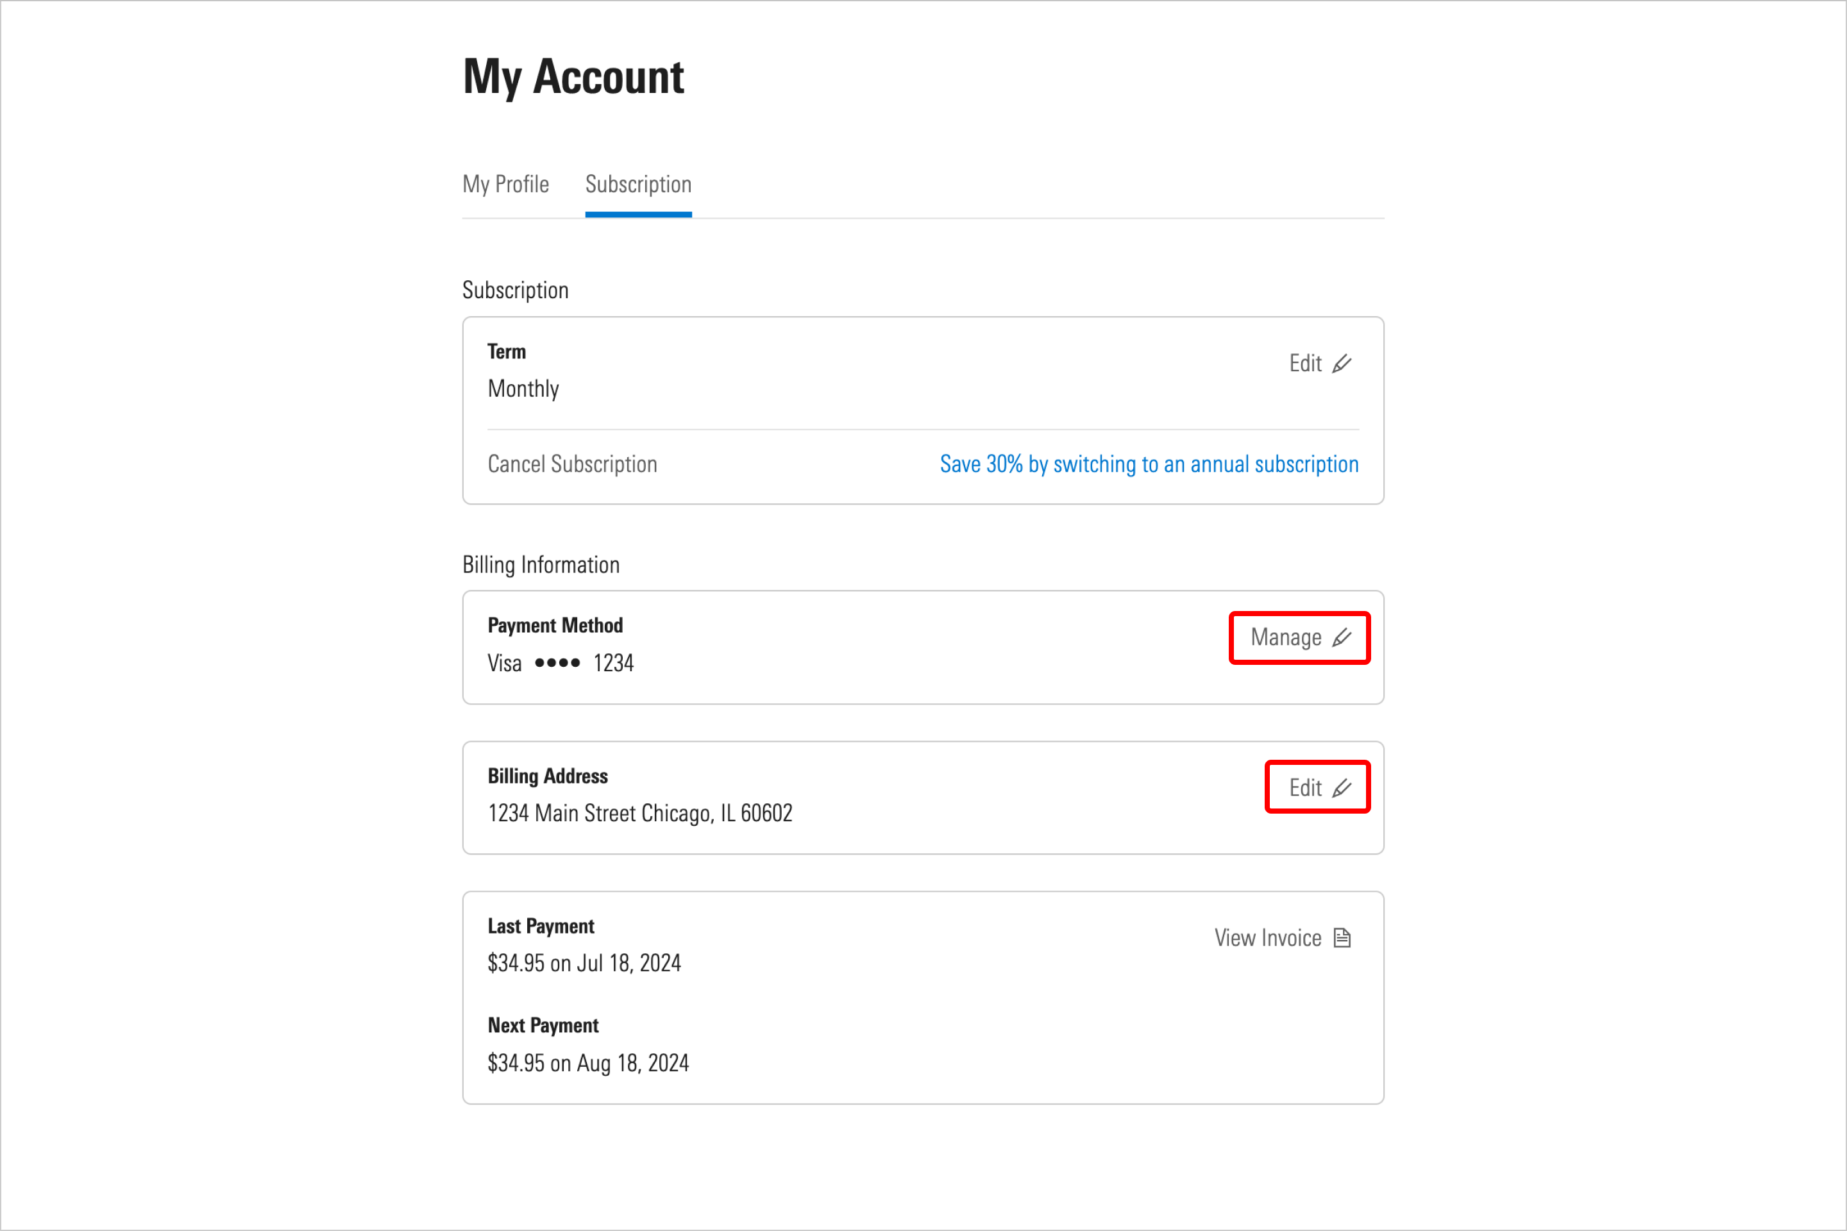Click the Visa card number ending 1234
1847x1231 pixels.
pos(561,664)
